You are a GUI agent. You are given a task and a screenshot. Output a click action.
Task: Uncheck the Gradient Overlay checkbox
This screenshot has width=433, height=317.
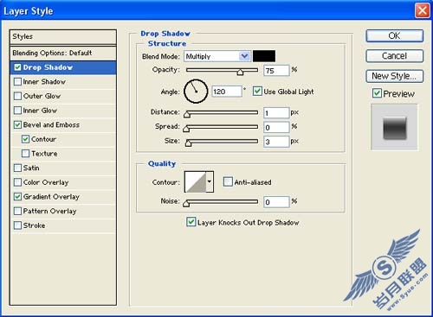pyautogui.click(x=17, y=197)
